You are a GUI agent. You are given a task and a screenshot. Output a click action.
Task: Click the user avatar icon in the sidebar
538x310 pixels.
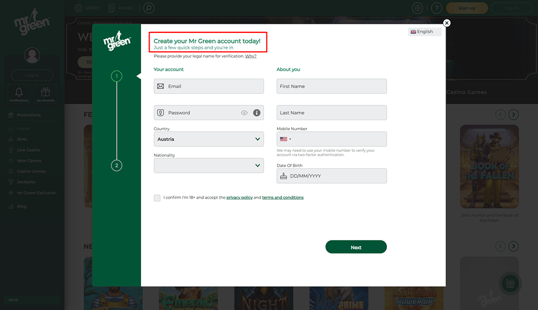pyautogui.click(x=32, y=55)
